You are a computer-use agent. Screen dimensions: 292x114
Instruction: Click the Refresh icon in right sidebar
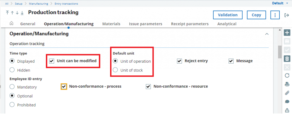[287, 75]
